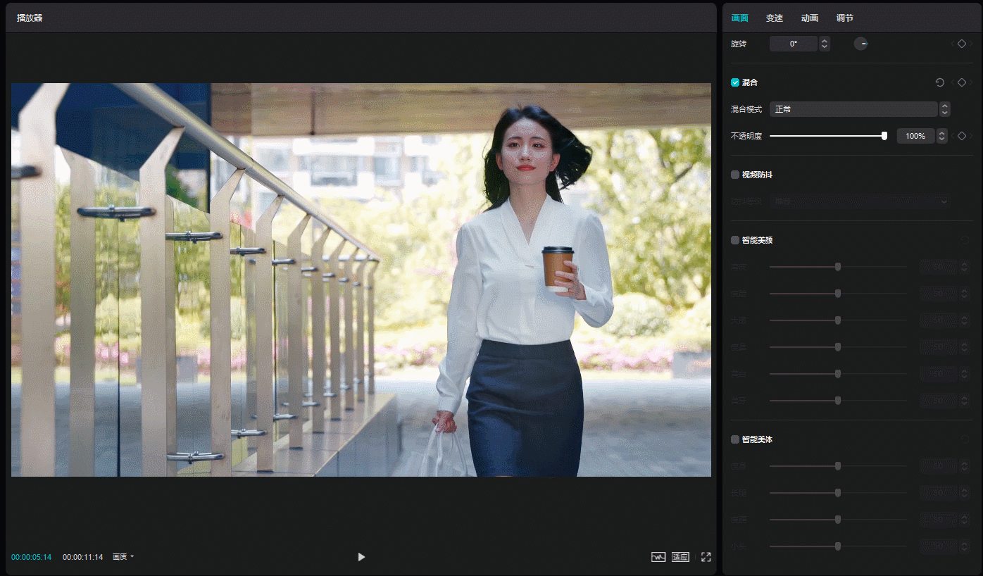
Task: Add keyframe diamond for 不透明度 opacity
Action: click(x=962, y=136)
